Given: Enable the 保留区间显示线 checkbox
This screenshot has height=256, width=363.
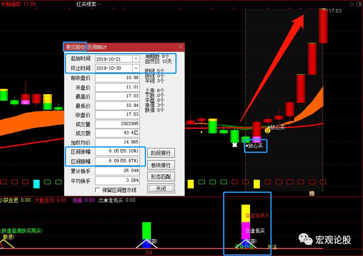Looking at the screenshot, I should [98, 190].
